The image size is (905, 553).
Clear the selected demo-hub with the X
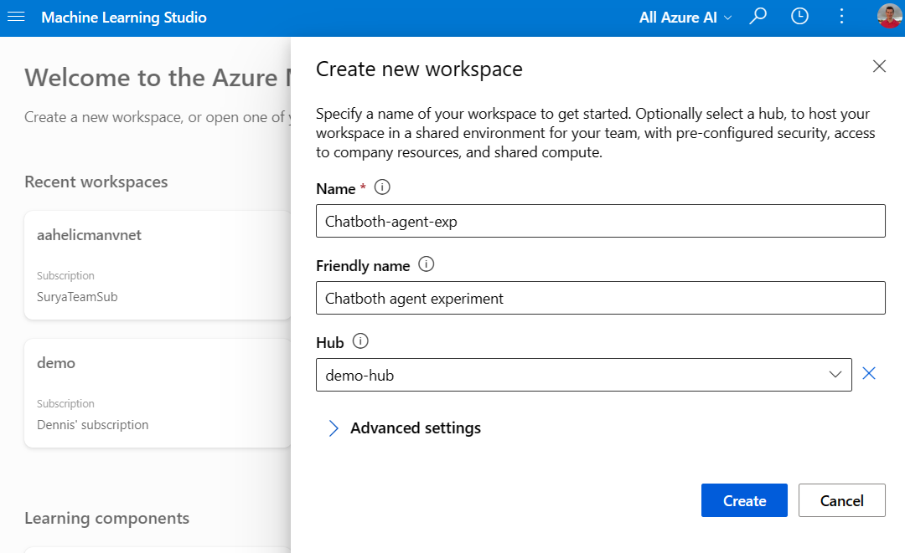coord(869,374)
